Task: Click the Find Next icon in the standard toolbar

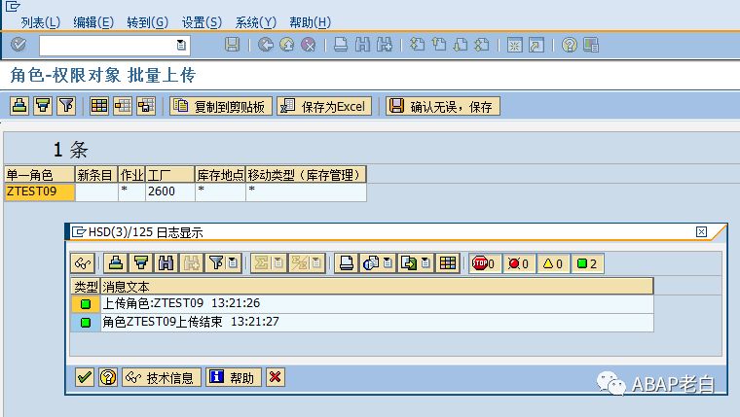Action: pos(385,45)
